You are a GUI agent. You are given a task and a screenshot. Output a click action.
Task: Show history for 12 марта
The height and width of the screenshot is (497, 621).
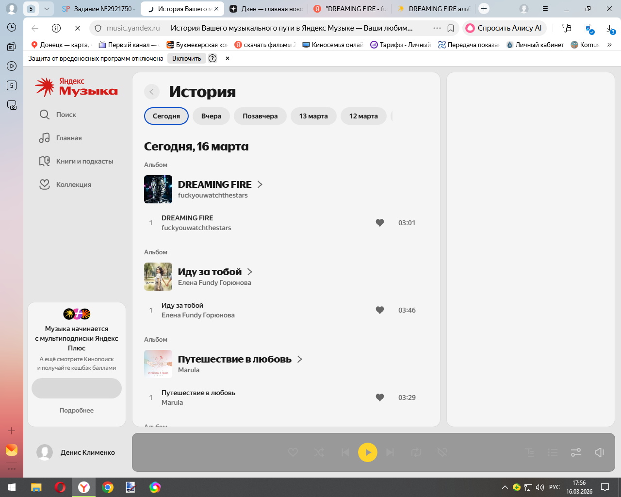coord(363,116)
